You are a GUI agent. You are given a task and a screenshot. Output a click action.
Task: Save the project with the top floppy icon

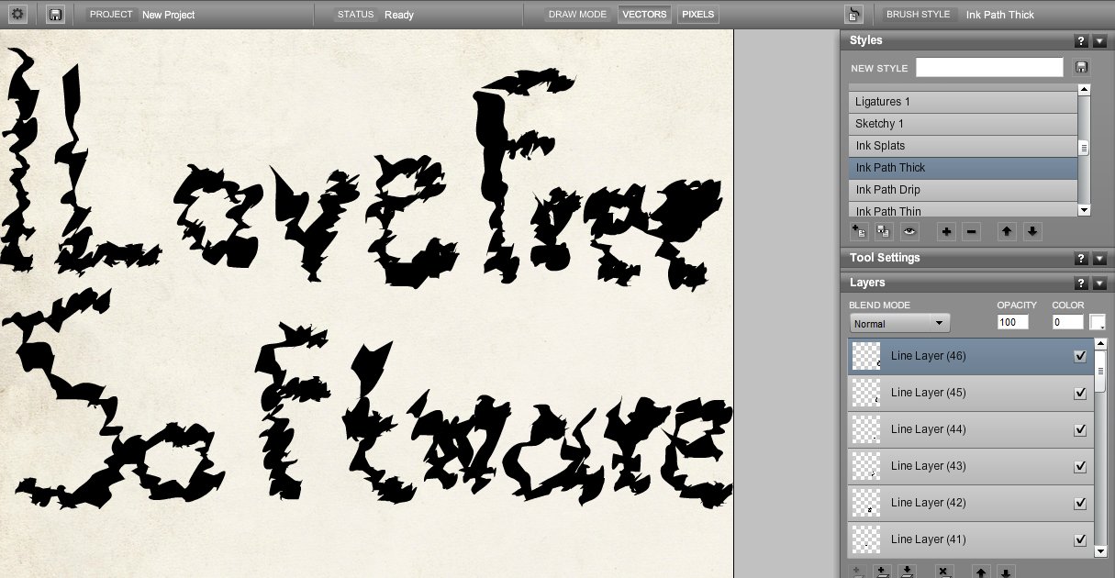click(x=56, y=15)
